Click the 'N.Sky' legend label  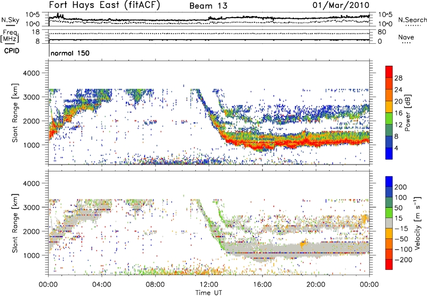(x=10, y=20)
